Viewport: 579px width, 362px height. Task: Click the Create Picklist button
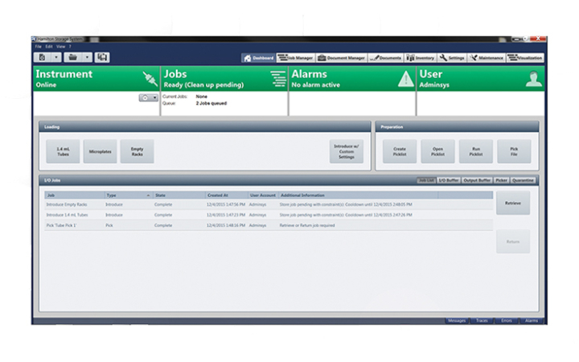click(x=400, y=151)
